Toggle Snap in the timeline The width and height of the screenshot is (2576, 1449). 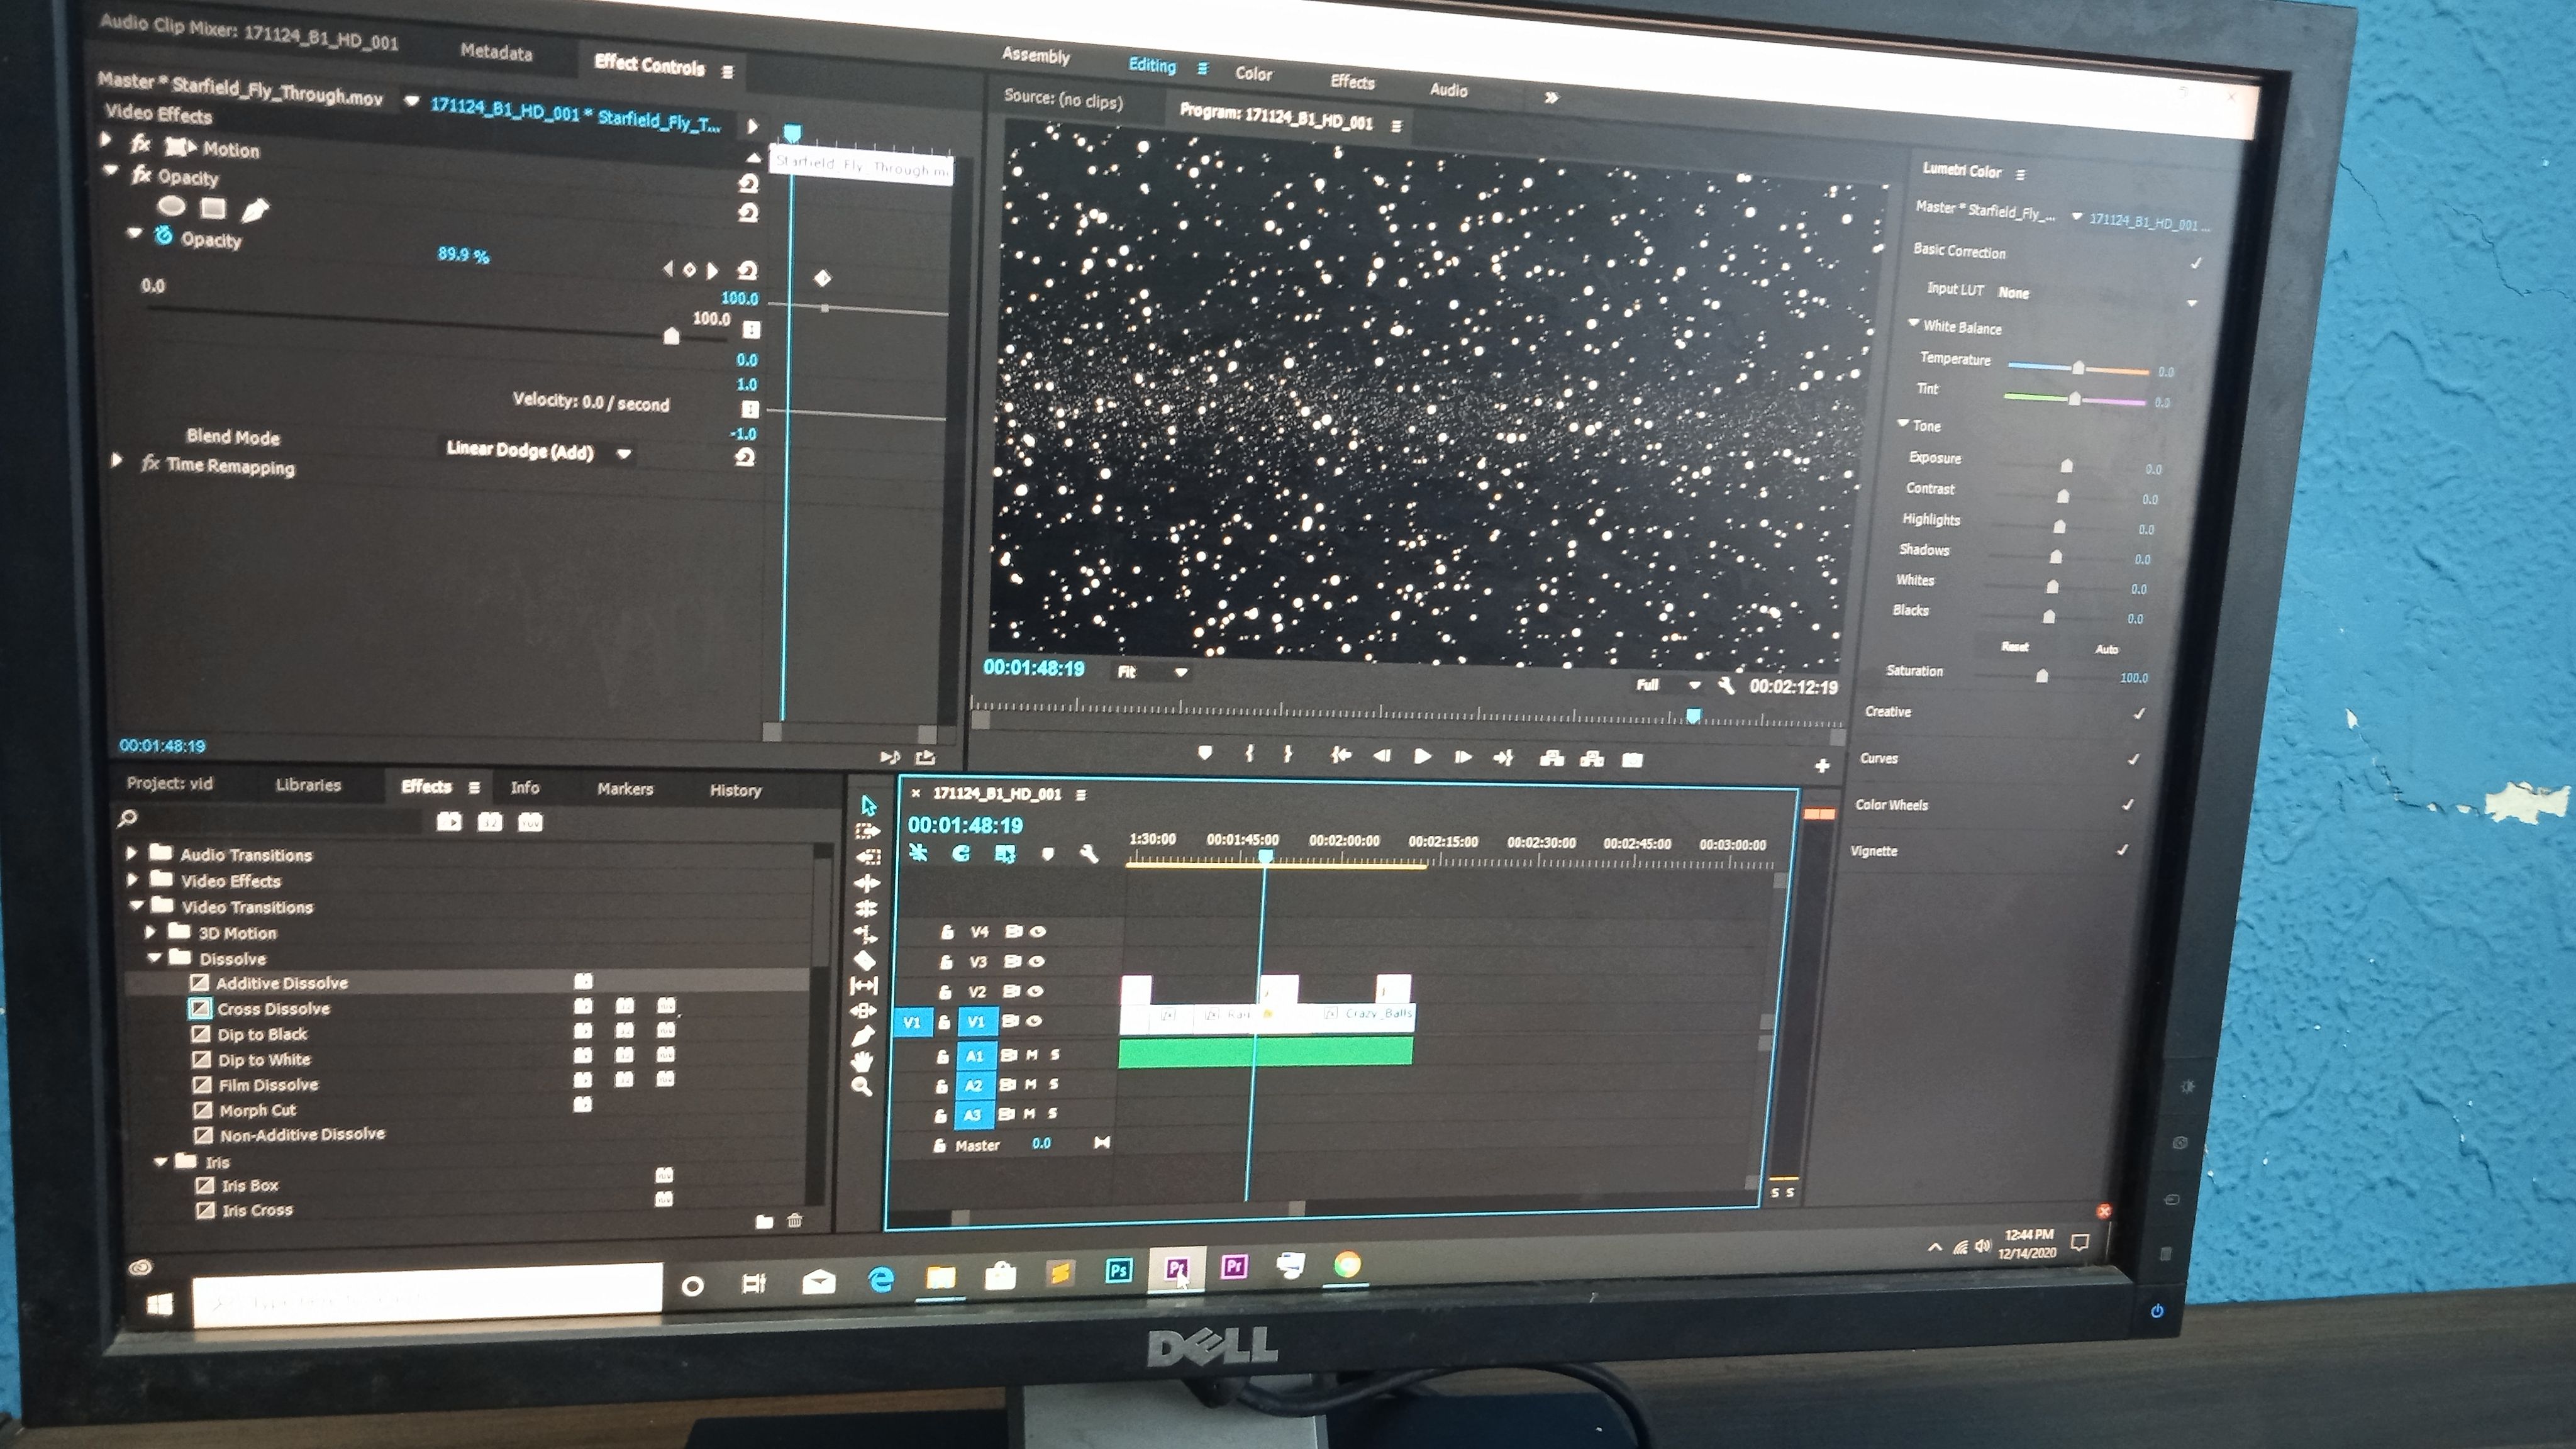point(961,853)
